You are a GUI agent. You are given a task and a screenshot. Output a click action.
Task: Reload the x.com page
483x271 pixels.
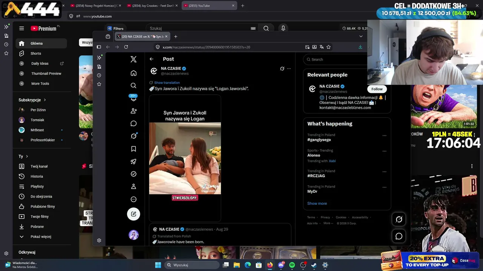coord(126,47)
